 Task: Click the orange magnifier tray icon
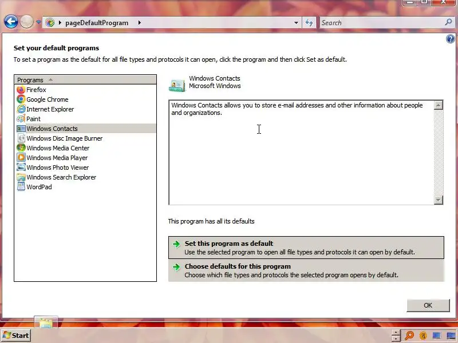tap(409, 336)
